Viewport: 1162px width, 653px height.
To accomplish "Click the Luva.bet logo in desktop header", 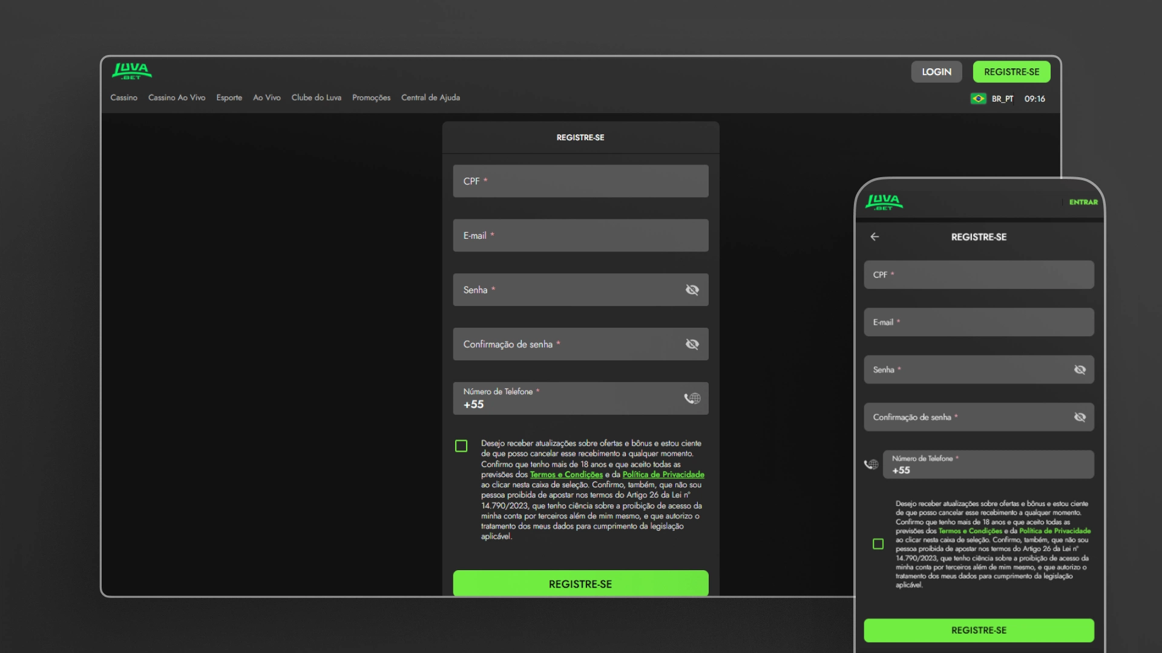I will click(131, 71).
